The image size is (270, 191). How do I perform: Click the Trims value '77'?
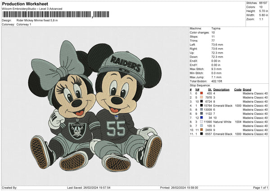pos(213,41)
